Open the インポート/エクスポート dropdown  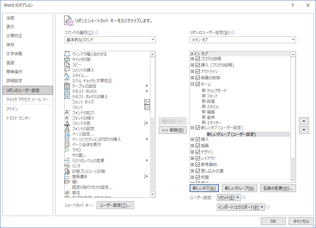coord(241,207)
